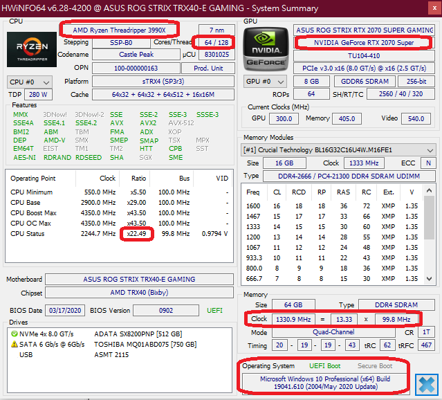
Task: Click the RDSEED feature label
Action: pos(89,158)
